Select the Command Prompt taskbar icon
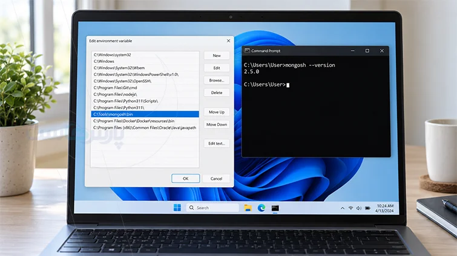The width and height of the screenshot is (457, 256). [275, 208]
